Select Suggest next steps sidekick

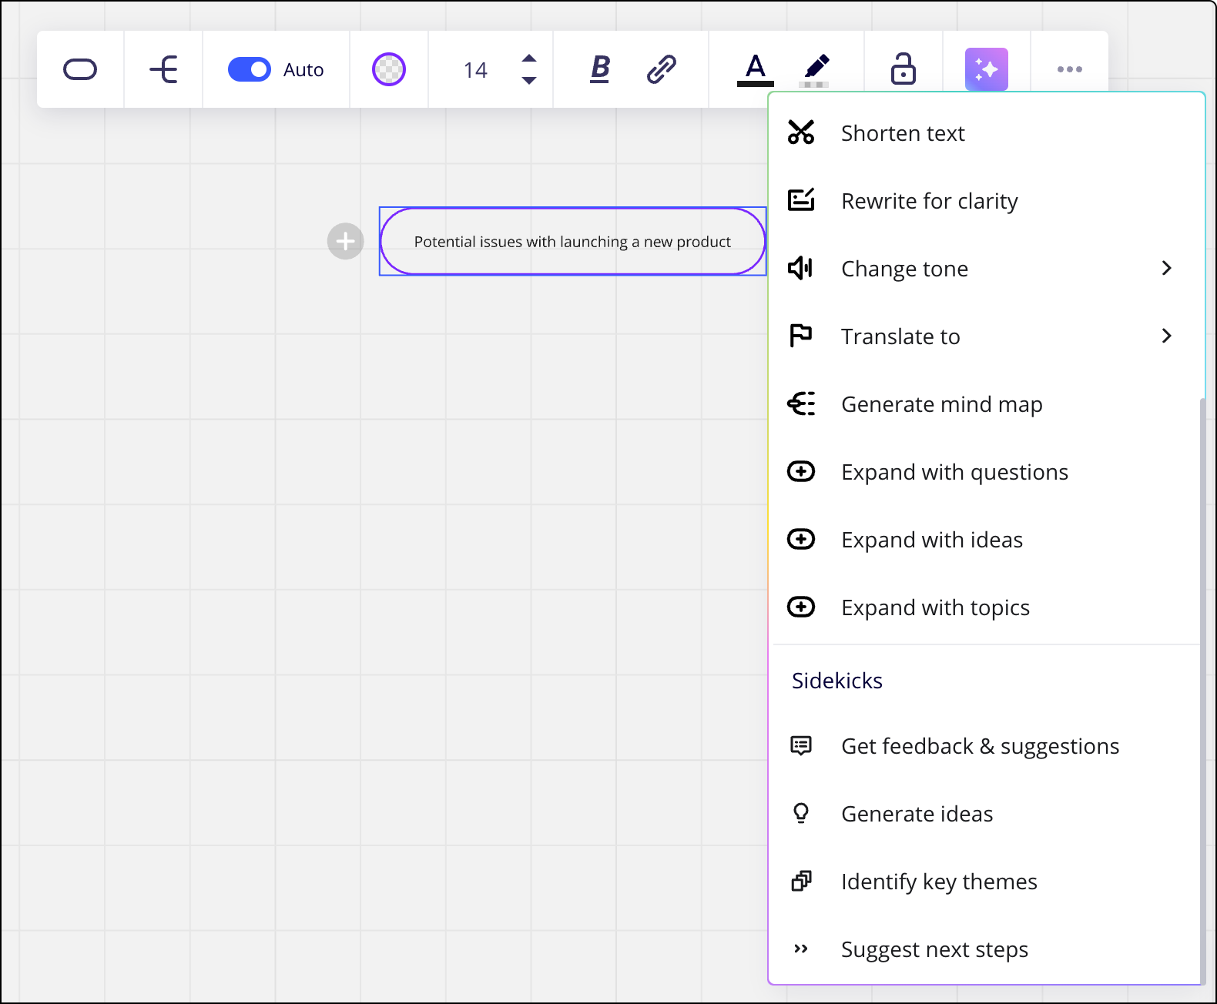tap(987, 949)
